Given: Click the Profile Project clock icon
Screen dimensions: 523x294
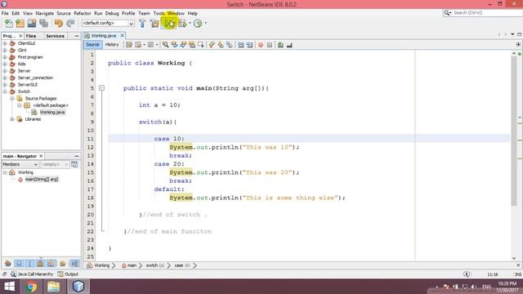Looking at the screenshot, I should [198, 24].
